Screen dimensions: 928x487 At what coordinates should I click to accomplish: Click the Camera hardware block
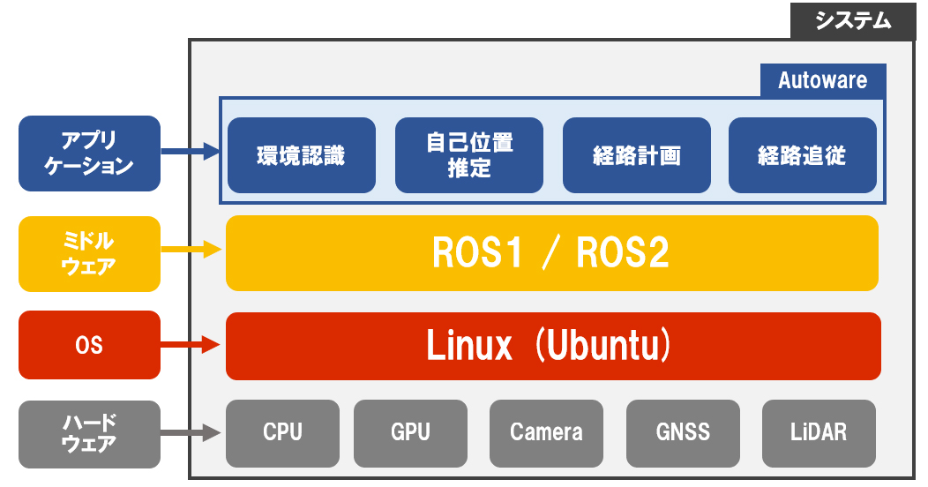click(x=546, y=433)
